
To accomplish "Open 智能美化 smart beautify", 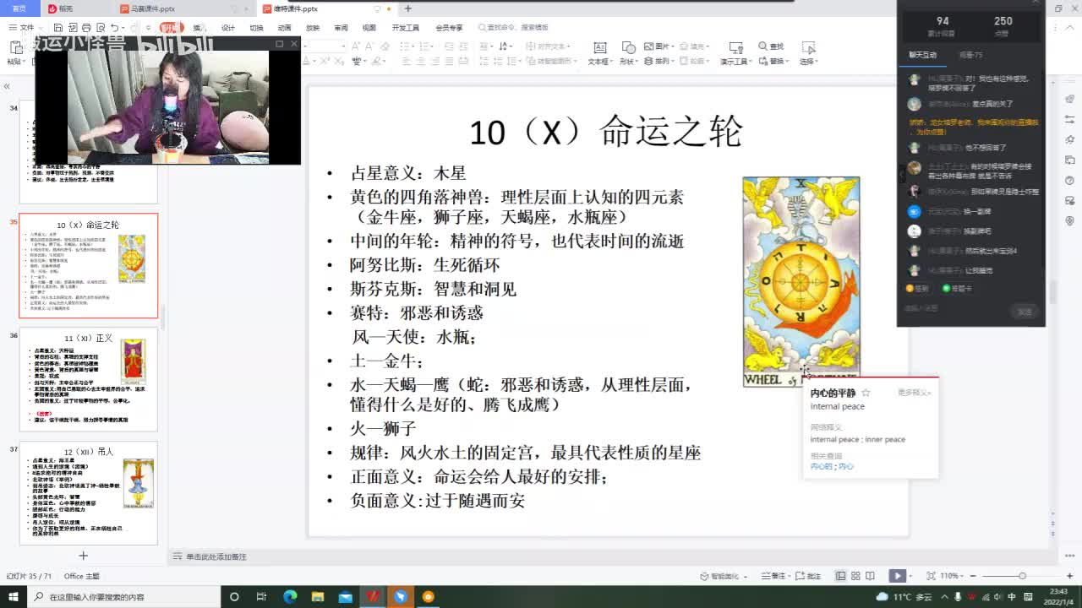I will pyautogui.click(x=724, y=576).
